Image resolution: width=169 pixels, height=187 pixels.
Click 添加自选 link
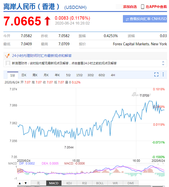point(130,7)
